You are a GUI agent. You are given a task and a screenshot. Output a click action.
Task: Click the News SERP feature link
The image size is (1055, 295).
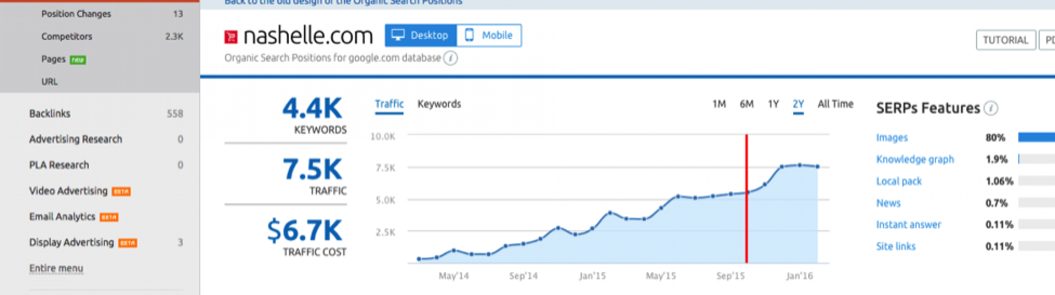point(888,203)
